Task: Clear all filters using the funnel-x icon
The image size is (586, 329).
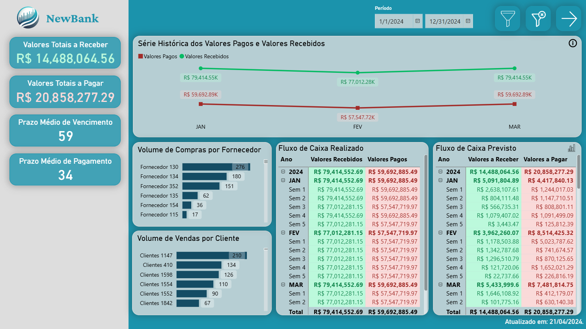Action: pyautogui.click(x=538, y=18)
